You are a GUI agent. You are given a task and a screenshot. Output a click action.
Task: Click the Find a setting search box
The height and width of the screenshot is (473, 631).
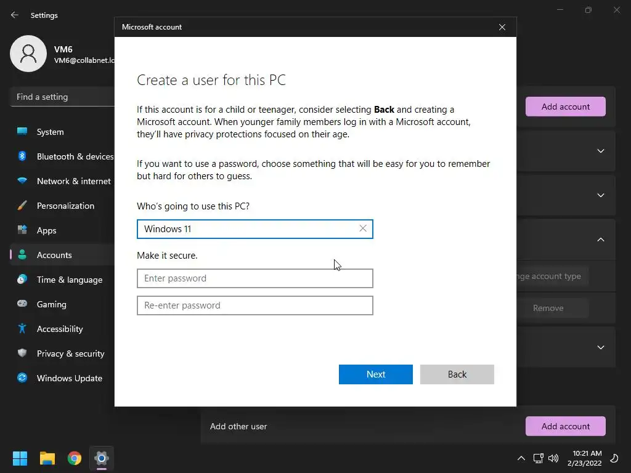click(62, 97)
